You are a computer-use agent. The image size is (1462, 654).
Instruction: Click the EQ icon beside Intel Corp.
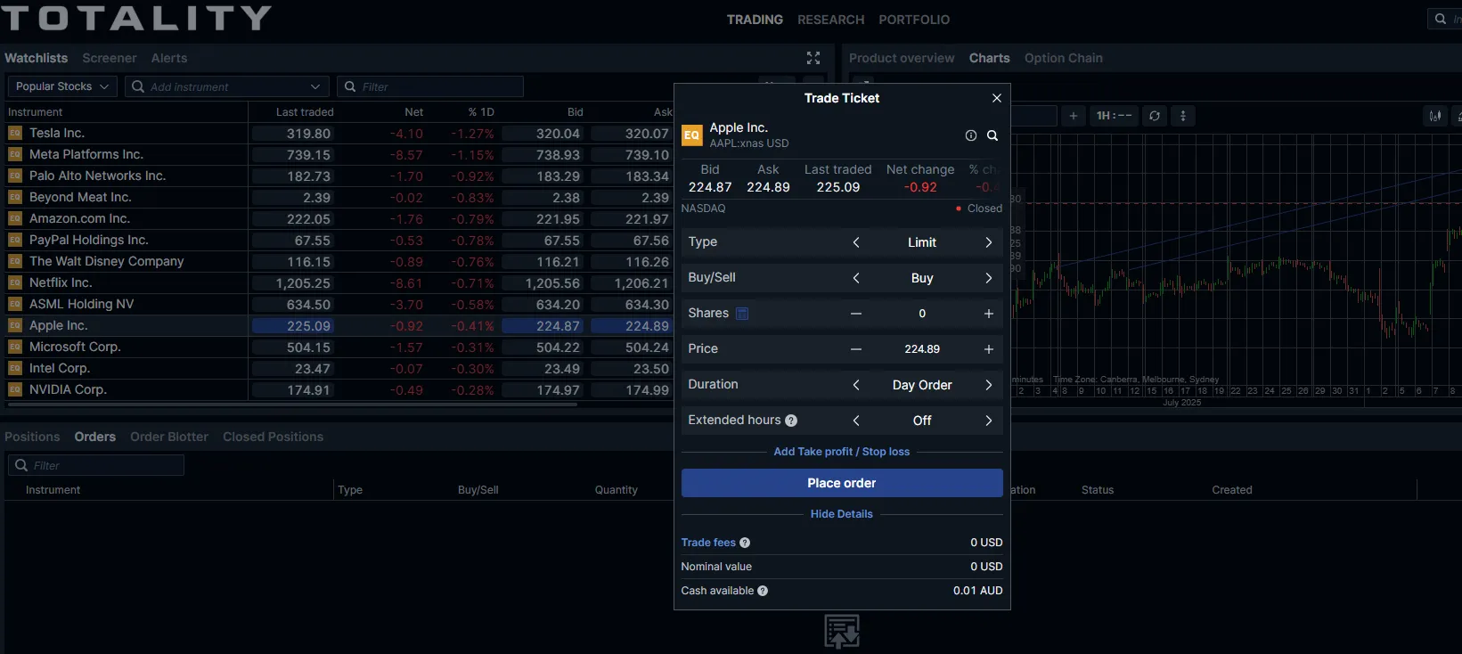point(14,368)
